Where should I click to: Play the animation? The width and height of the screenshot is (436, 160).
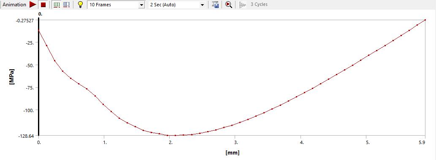click(33, 5)
